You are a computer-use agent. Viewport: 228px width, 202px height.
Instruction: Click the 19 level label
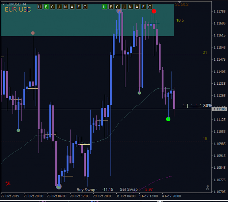[205, 138]
